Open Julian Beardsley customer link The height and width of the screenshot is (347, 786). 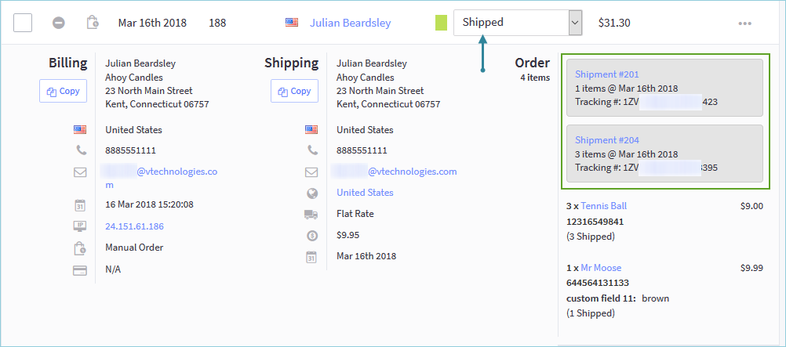coord(350,23)
